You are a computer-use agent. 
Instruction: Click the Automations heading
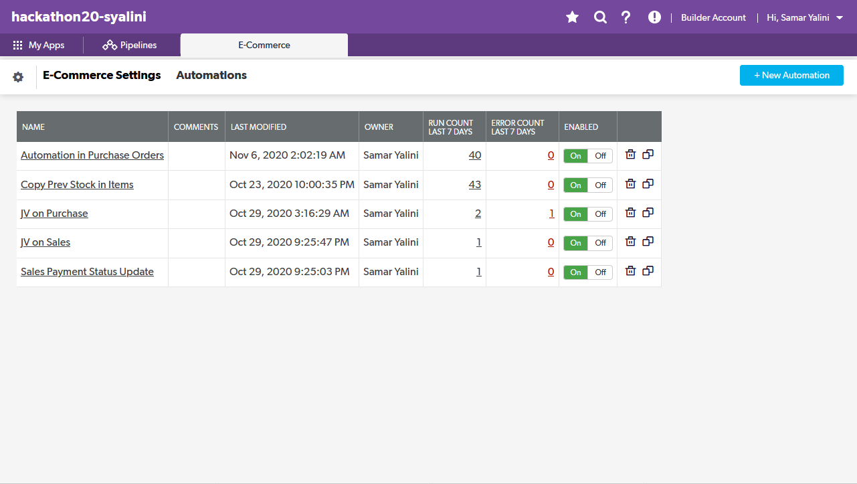(211, 75)
